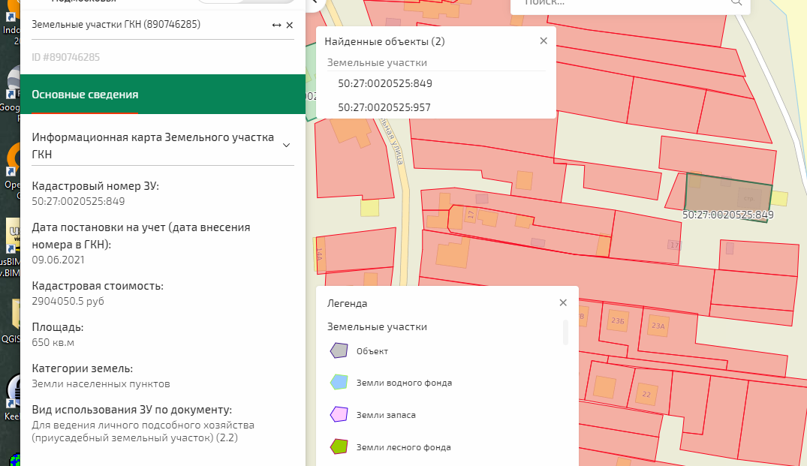The height and width of the screenshot is (466, 807).
Task: Collapse Информационная карта Земельного участка section
Action: 286,145
